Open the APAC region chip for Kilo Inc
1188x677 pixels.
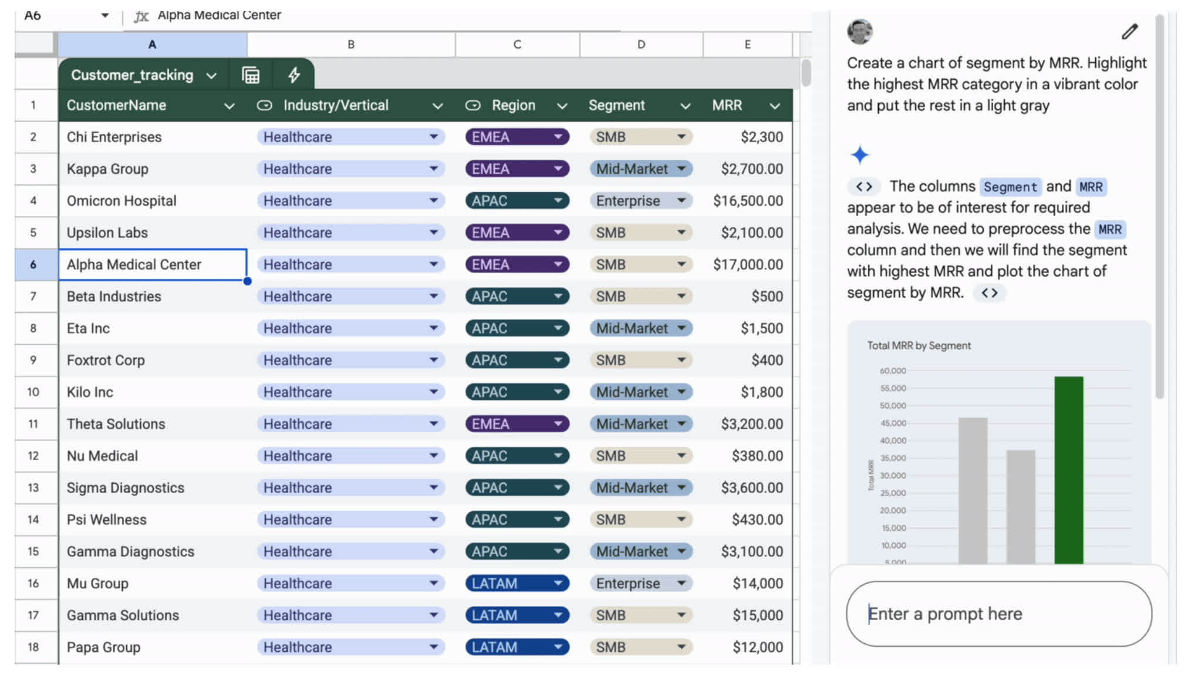click(x=517, y=392)
